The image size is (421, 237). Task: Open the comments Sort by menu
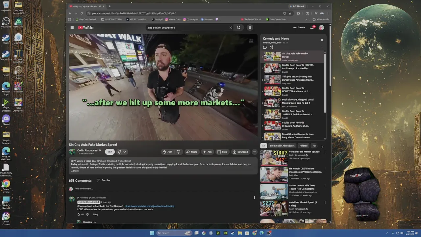(103, 180)
